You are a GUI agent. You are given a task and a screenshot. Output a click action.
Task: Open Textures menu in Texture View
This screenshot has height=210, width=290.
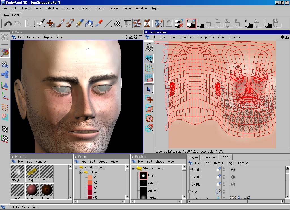(234, 37)
